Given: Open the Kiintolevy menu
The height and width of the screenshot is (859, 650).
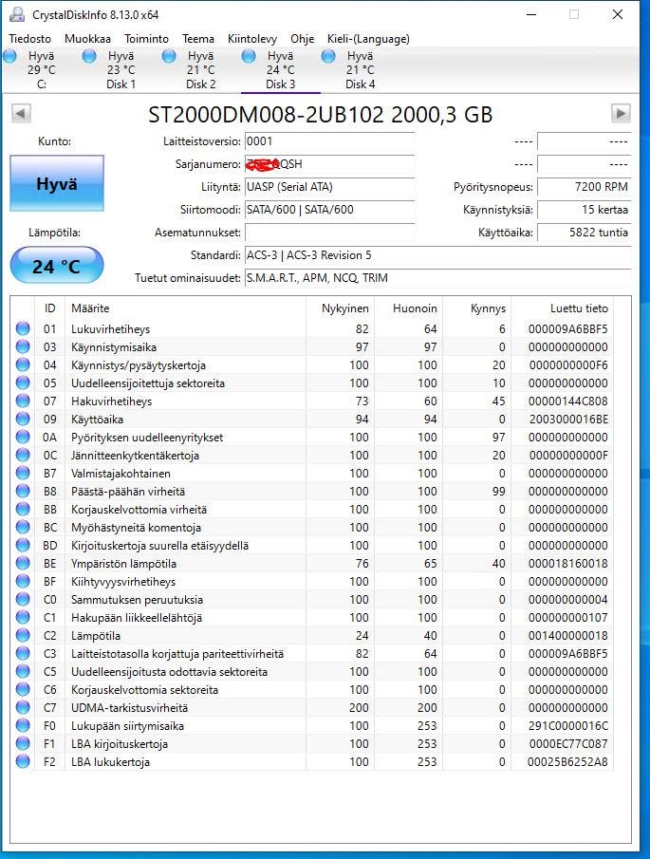Looking at the screenshot, I should (x=251, y=39).
